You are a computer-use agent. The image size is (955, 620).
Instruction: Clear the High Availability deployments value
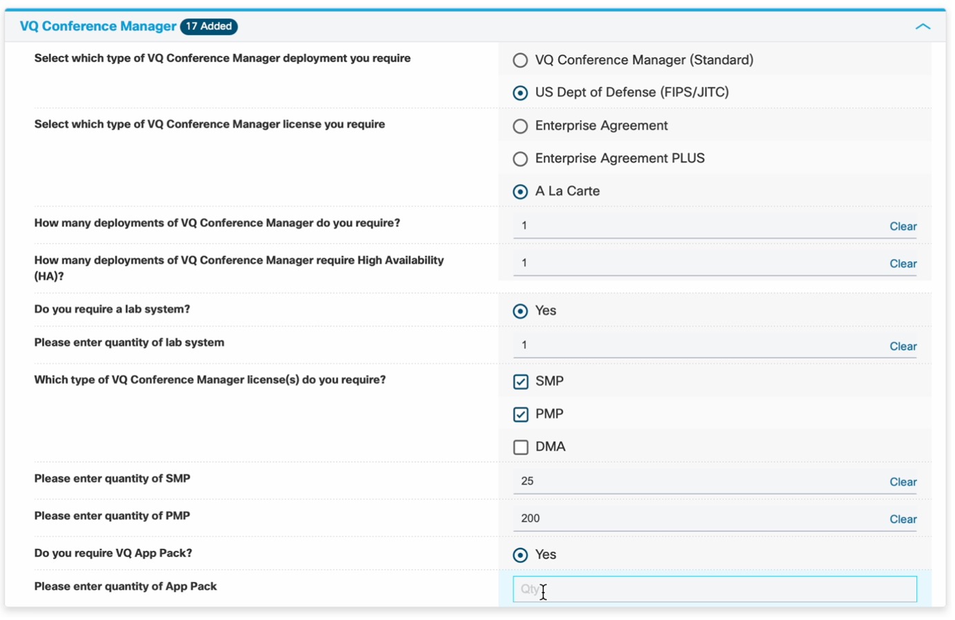pyautogui.click(x=903, y=264)
